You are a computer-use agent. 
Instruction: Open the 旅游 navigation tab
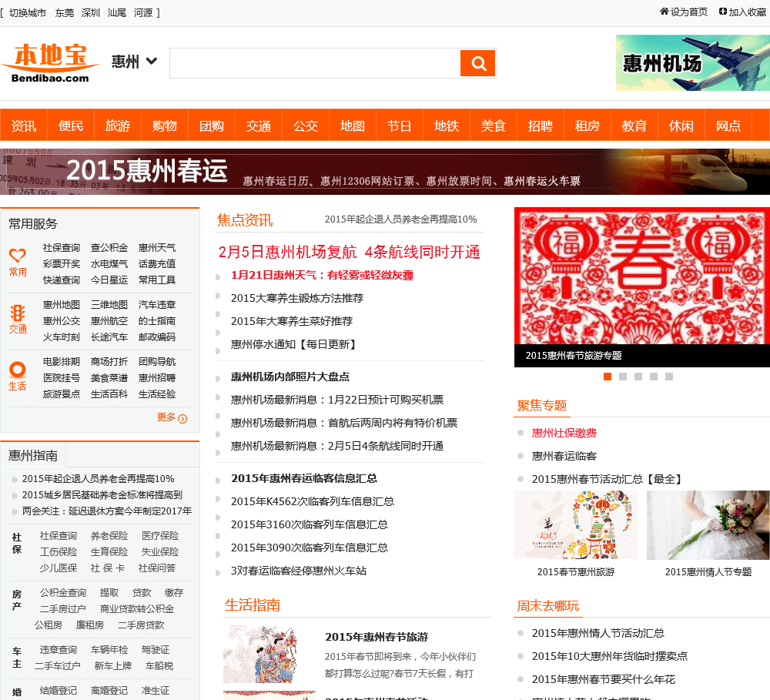118,126
